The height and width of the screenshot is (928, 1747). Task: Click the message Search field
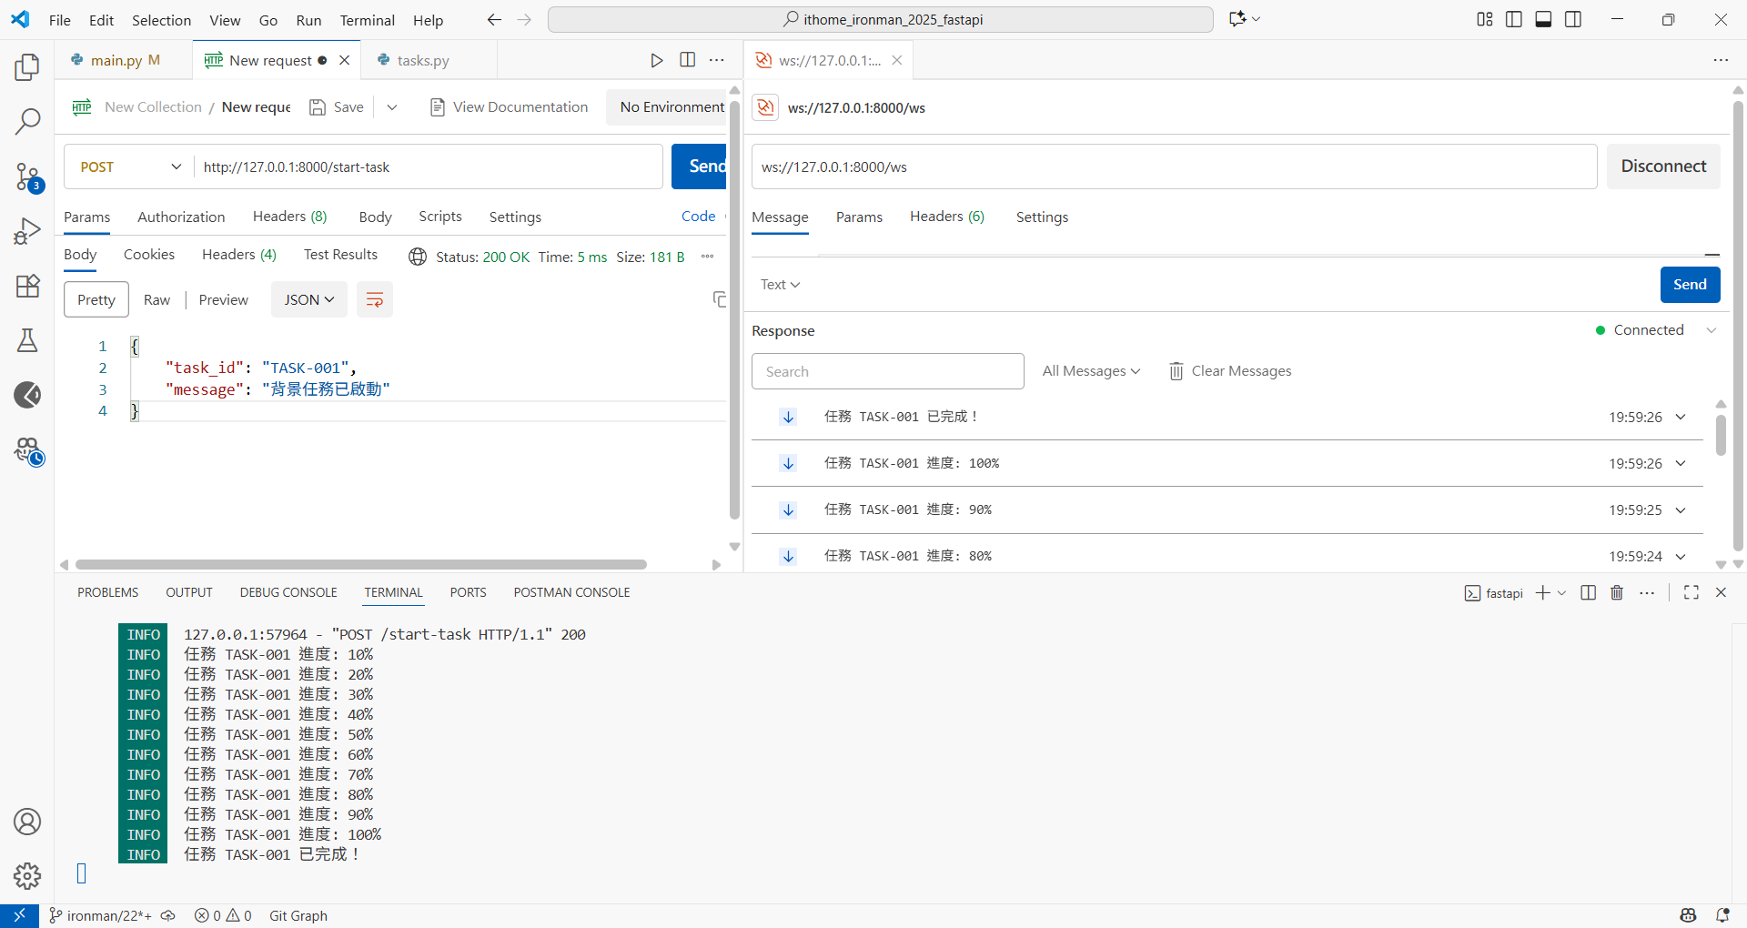click(887, 371)
